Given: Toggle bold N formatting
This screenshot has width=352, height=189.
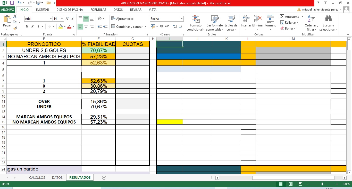Looking at the screenshot, I should pyautogui.click(x=27, y=26).
